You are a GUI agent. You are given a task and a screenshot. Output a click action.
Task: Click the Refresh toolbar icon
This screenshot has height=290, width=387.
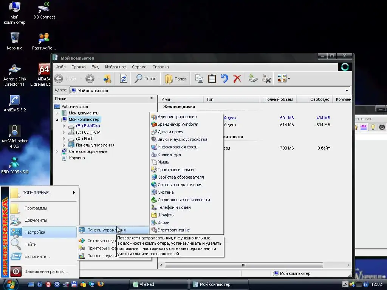pos(124,79)
